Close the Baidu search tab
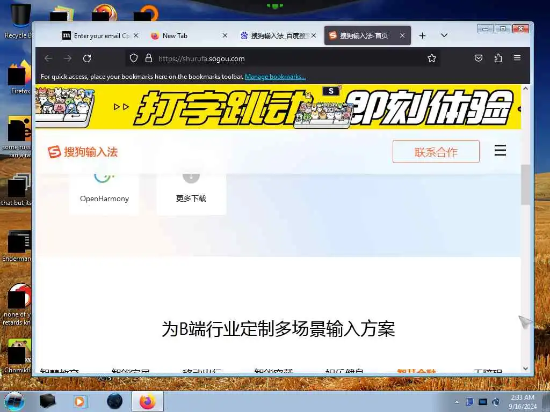The image size is (550, 412). coord(314,36)
